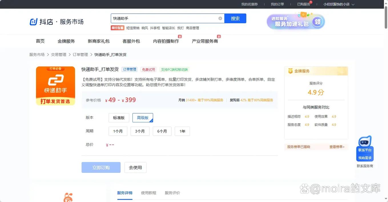Select the 3个月 period option
This screenshot has height=202, width=388.
[x=140, y=131]
